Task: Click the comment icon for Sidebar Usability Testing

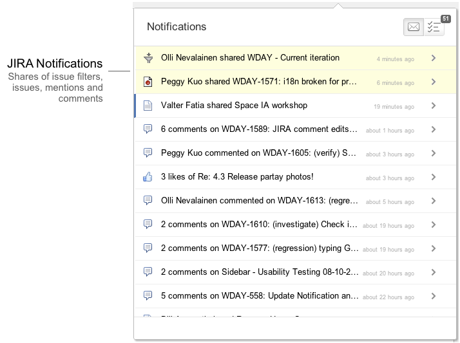Action: tap(148, 272)
